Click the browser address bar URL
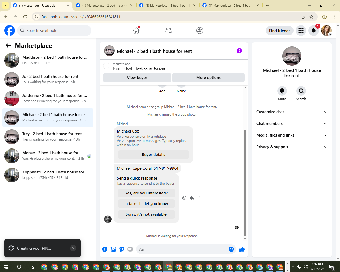 point(81,17)
